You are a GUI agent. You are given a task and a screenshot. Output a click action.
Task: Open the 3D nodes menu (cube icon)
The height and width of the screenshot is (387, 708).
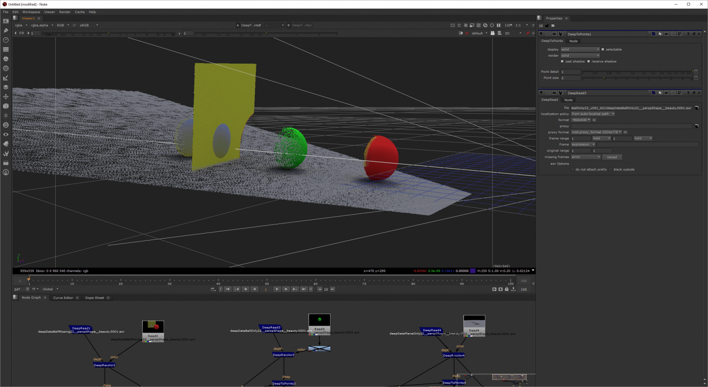(6, 106)
